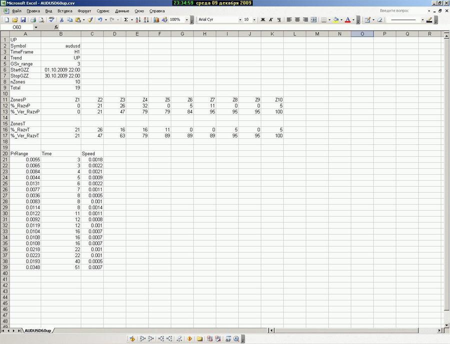Click the Save icon in the toolbar

click(23, 20)
